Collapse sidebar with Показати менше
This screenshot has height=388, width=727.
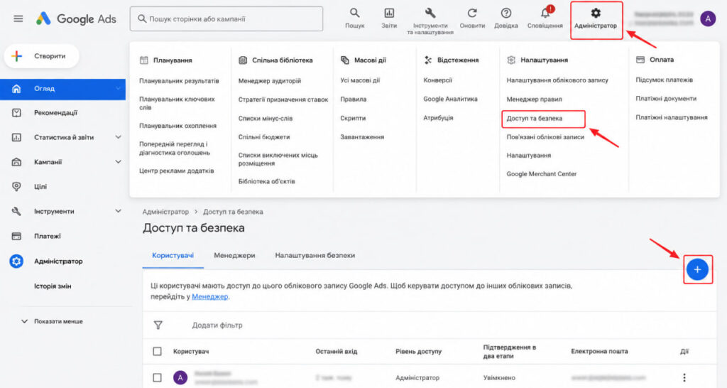53,321
